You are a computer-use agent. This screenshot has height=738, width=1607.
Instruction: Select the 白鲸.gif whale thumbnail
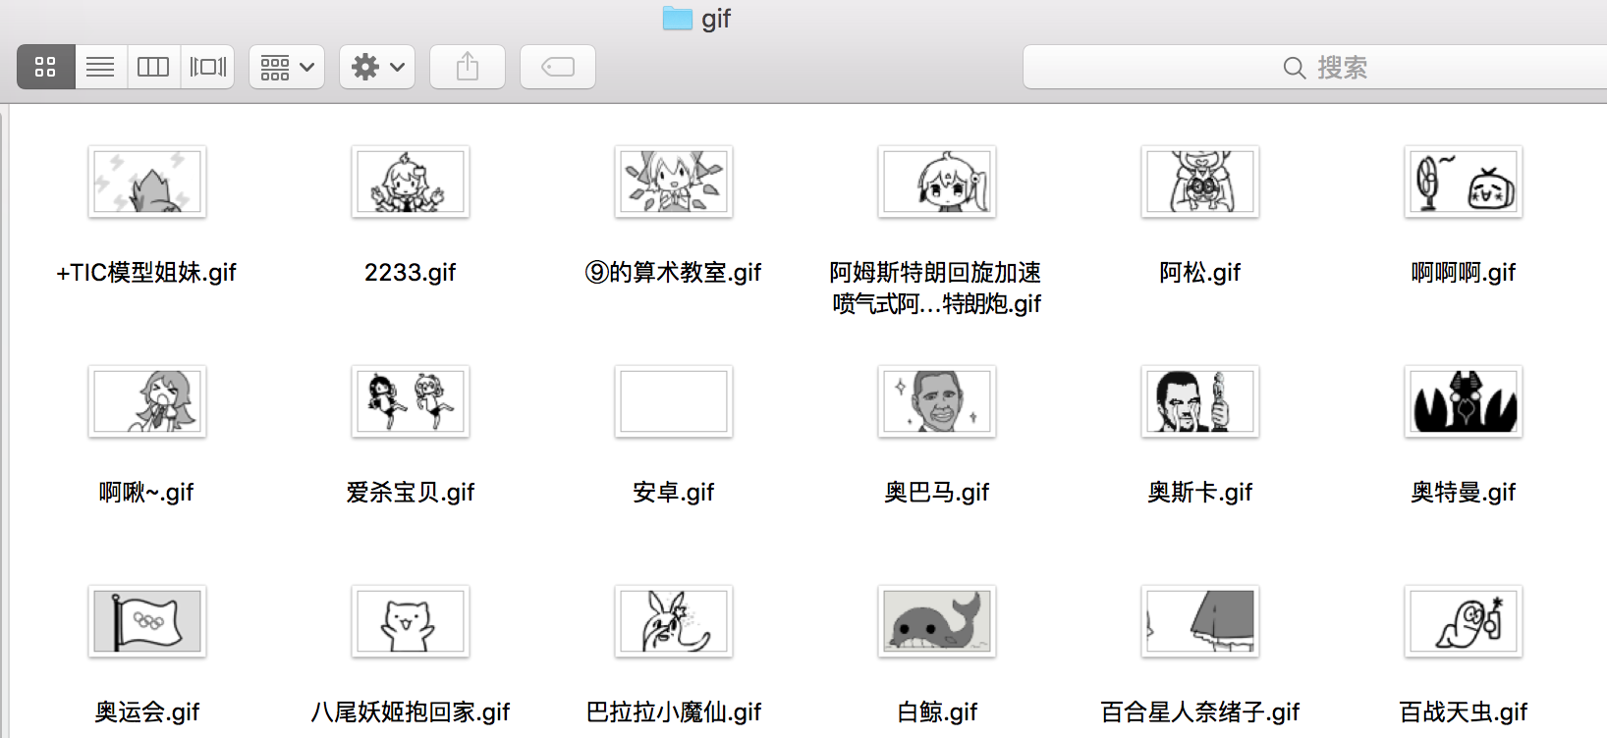click(x=937, y=621)
